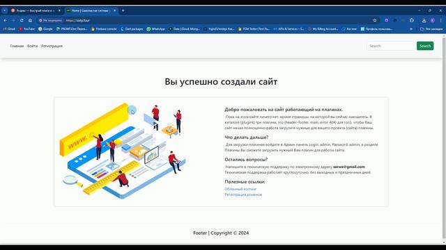Focus the Search input field

[x=390, y=46]
